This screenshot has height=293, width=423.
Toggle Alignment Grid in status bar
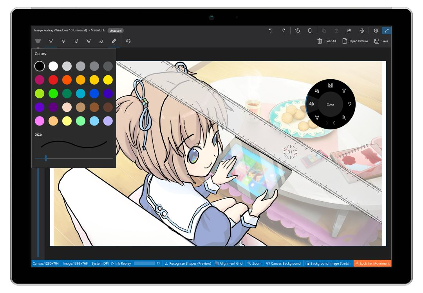point(229,263)
